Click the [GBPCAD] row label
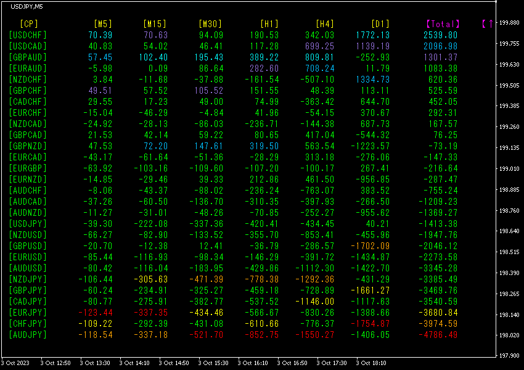Viewport: 524px width, 370px height. click(x=28, y=135)
